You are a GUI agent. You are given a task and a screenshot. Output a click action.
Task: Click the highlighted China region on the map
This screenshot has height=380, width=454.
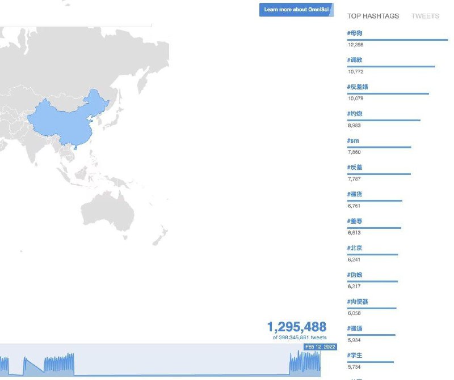tap(57, 119)
